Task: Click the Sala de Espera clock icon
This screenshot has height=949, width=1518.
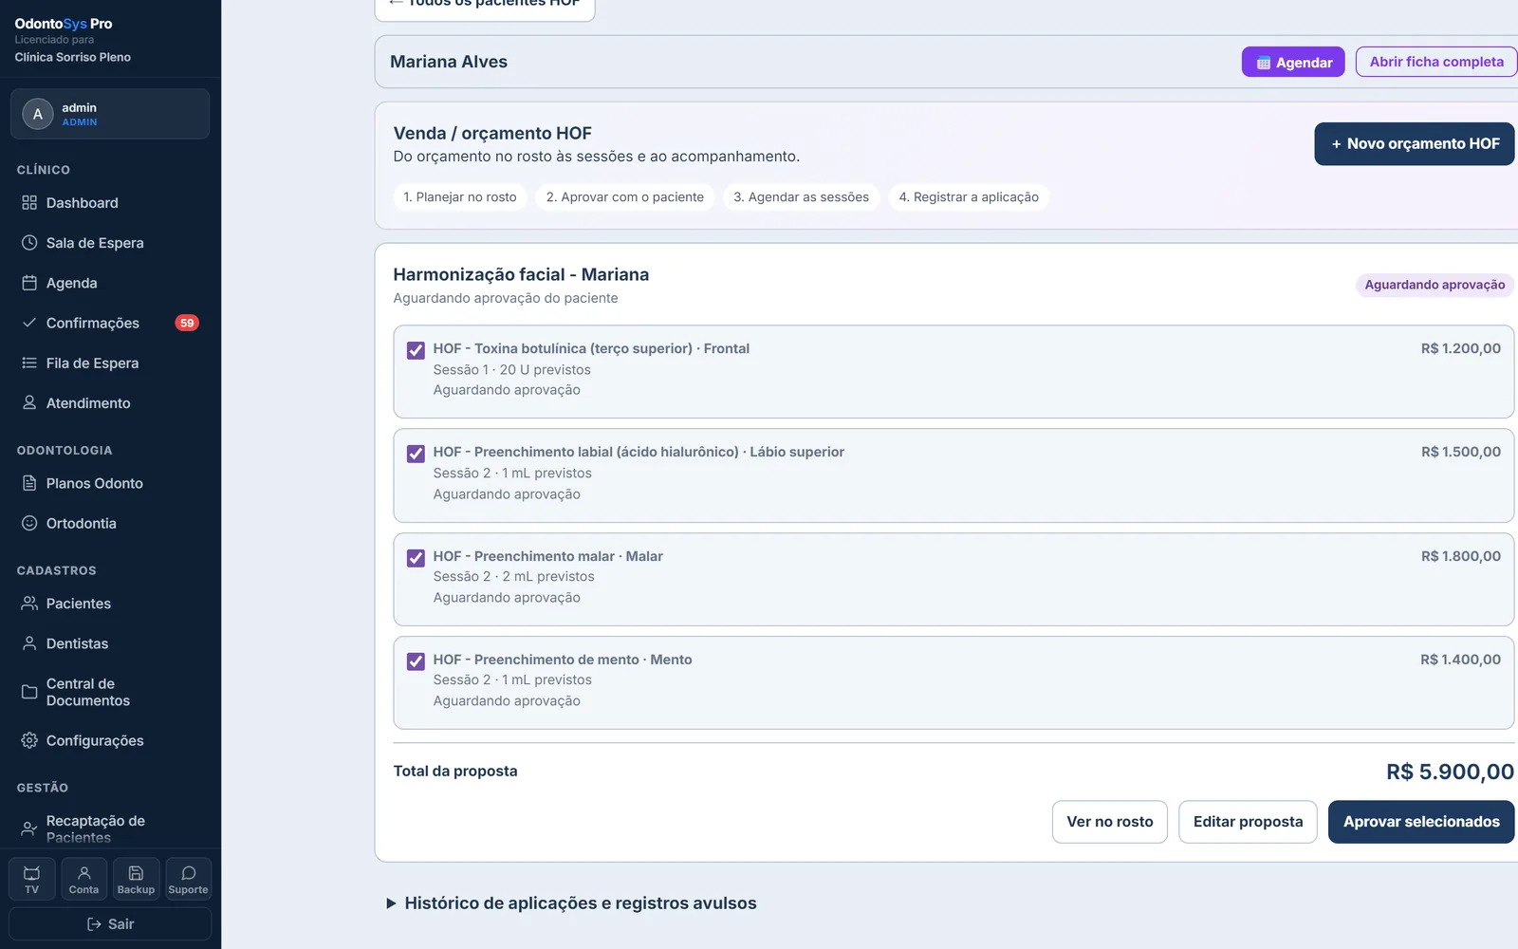Action: coord(29,243)
